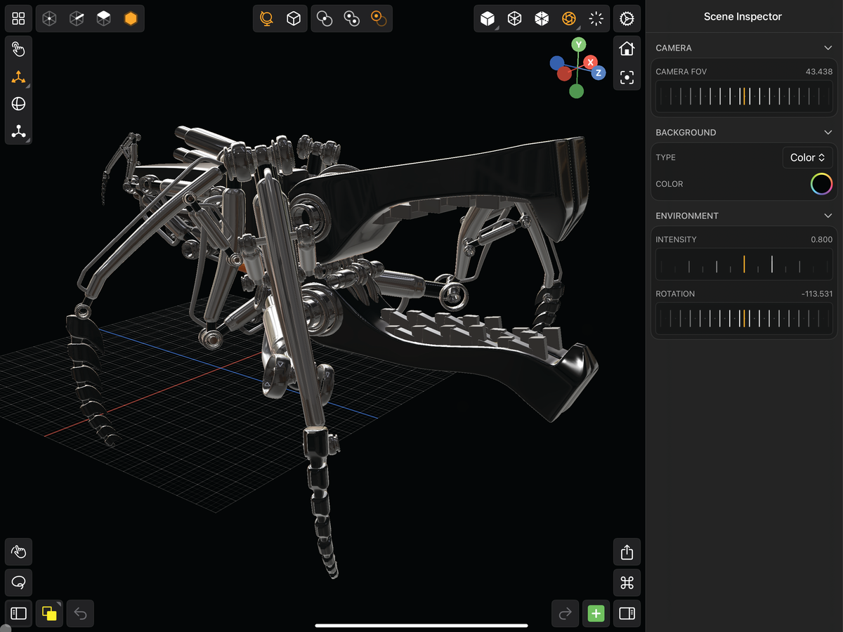Toggle the left sidebar panel

point(18,613)
